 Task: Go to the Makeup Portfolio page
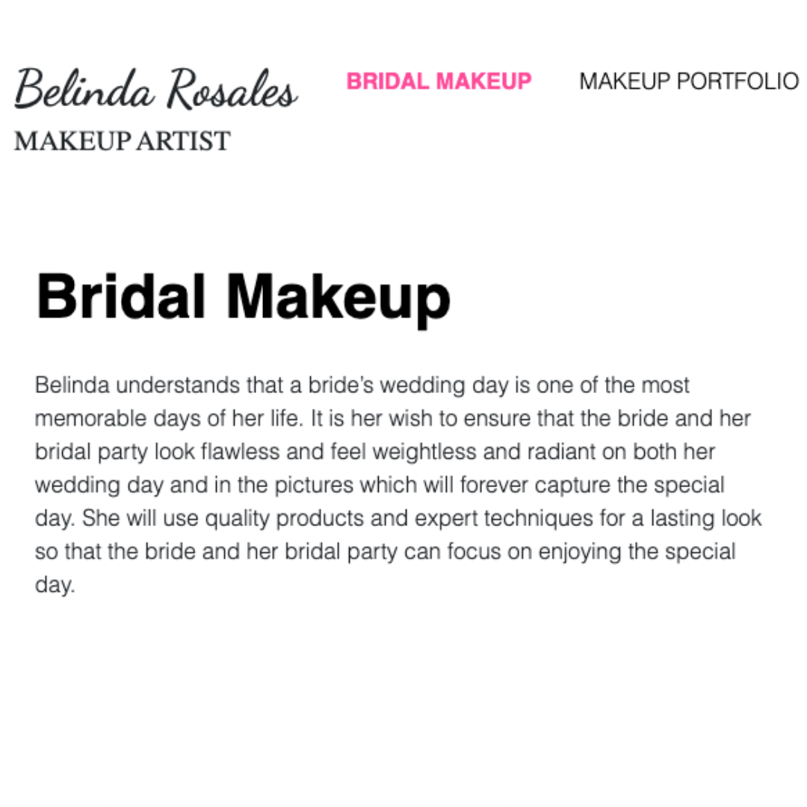pos(688,81)
